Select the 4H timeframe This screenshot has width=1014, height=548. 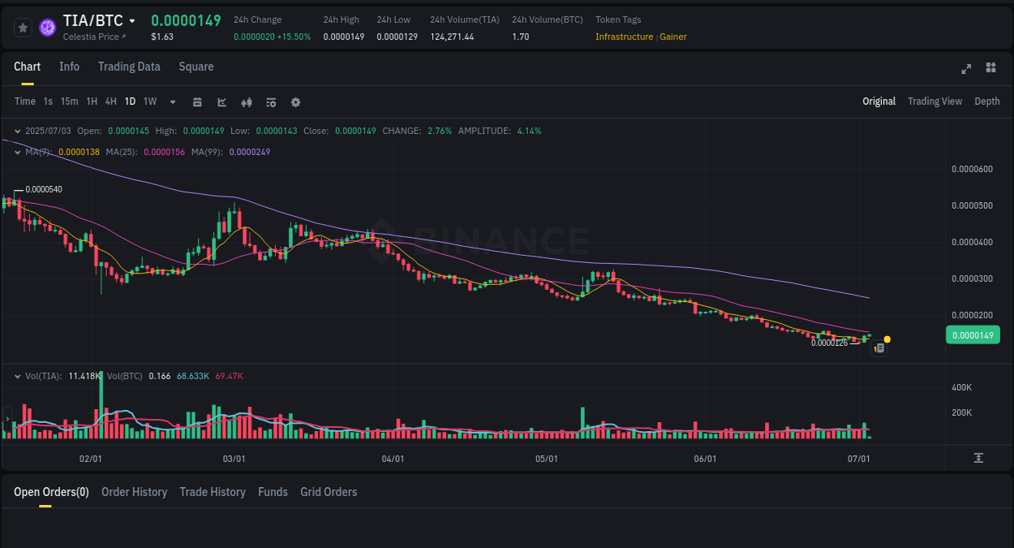click(110, 101)
